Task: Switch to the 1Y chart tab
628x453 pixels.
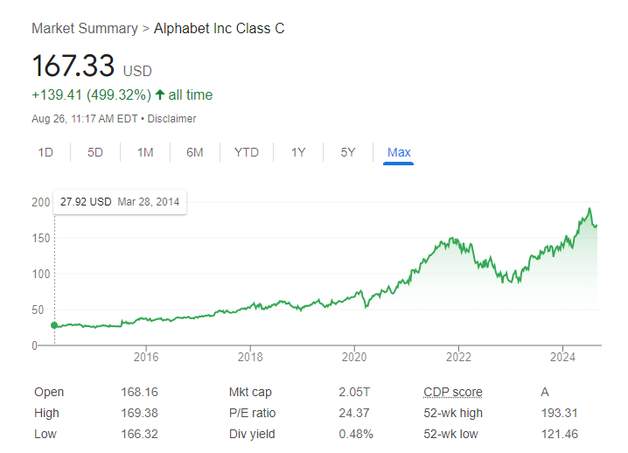Action: [298, 152]
